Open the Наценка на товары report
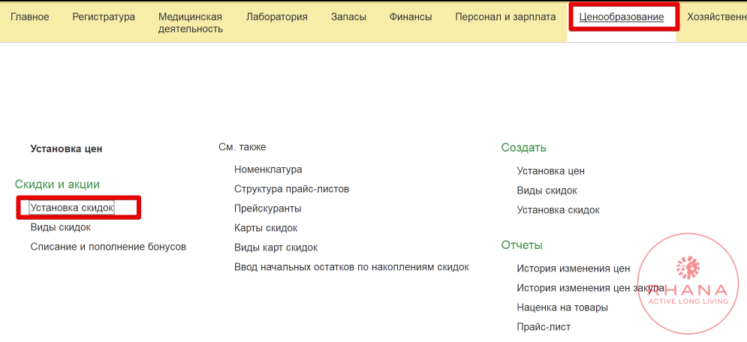Viewport: 747px width, 342px height. click(x=562, y=307)
